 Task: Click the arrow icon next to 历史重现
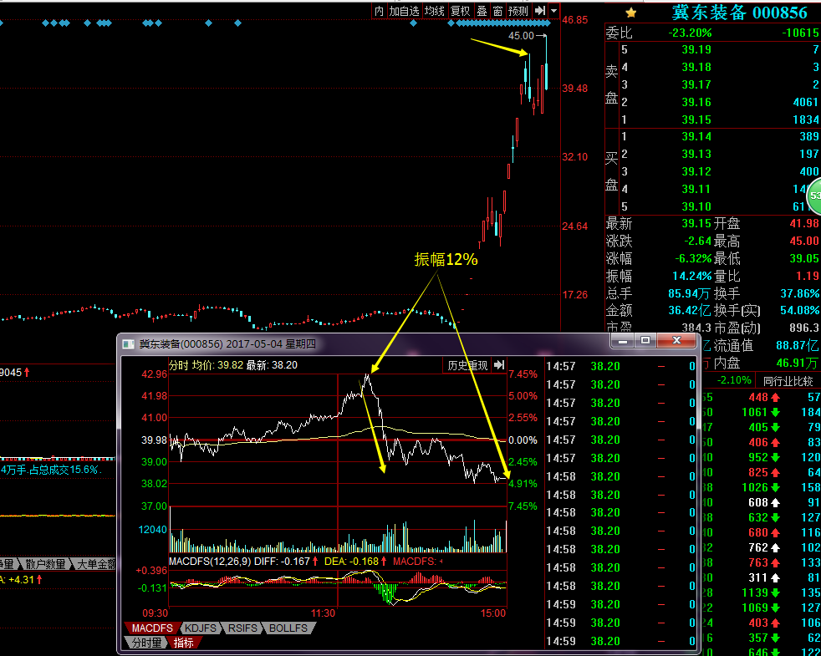499,365
